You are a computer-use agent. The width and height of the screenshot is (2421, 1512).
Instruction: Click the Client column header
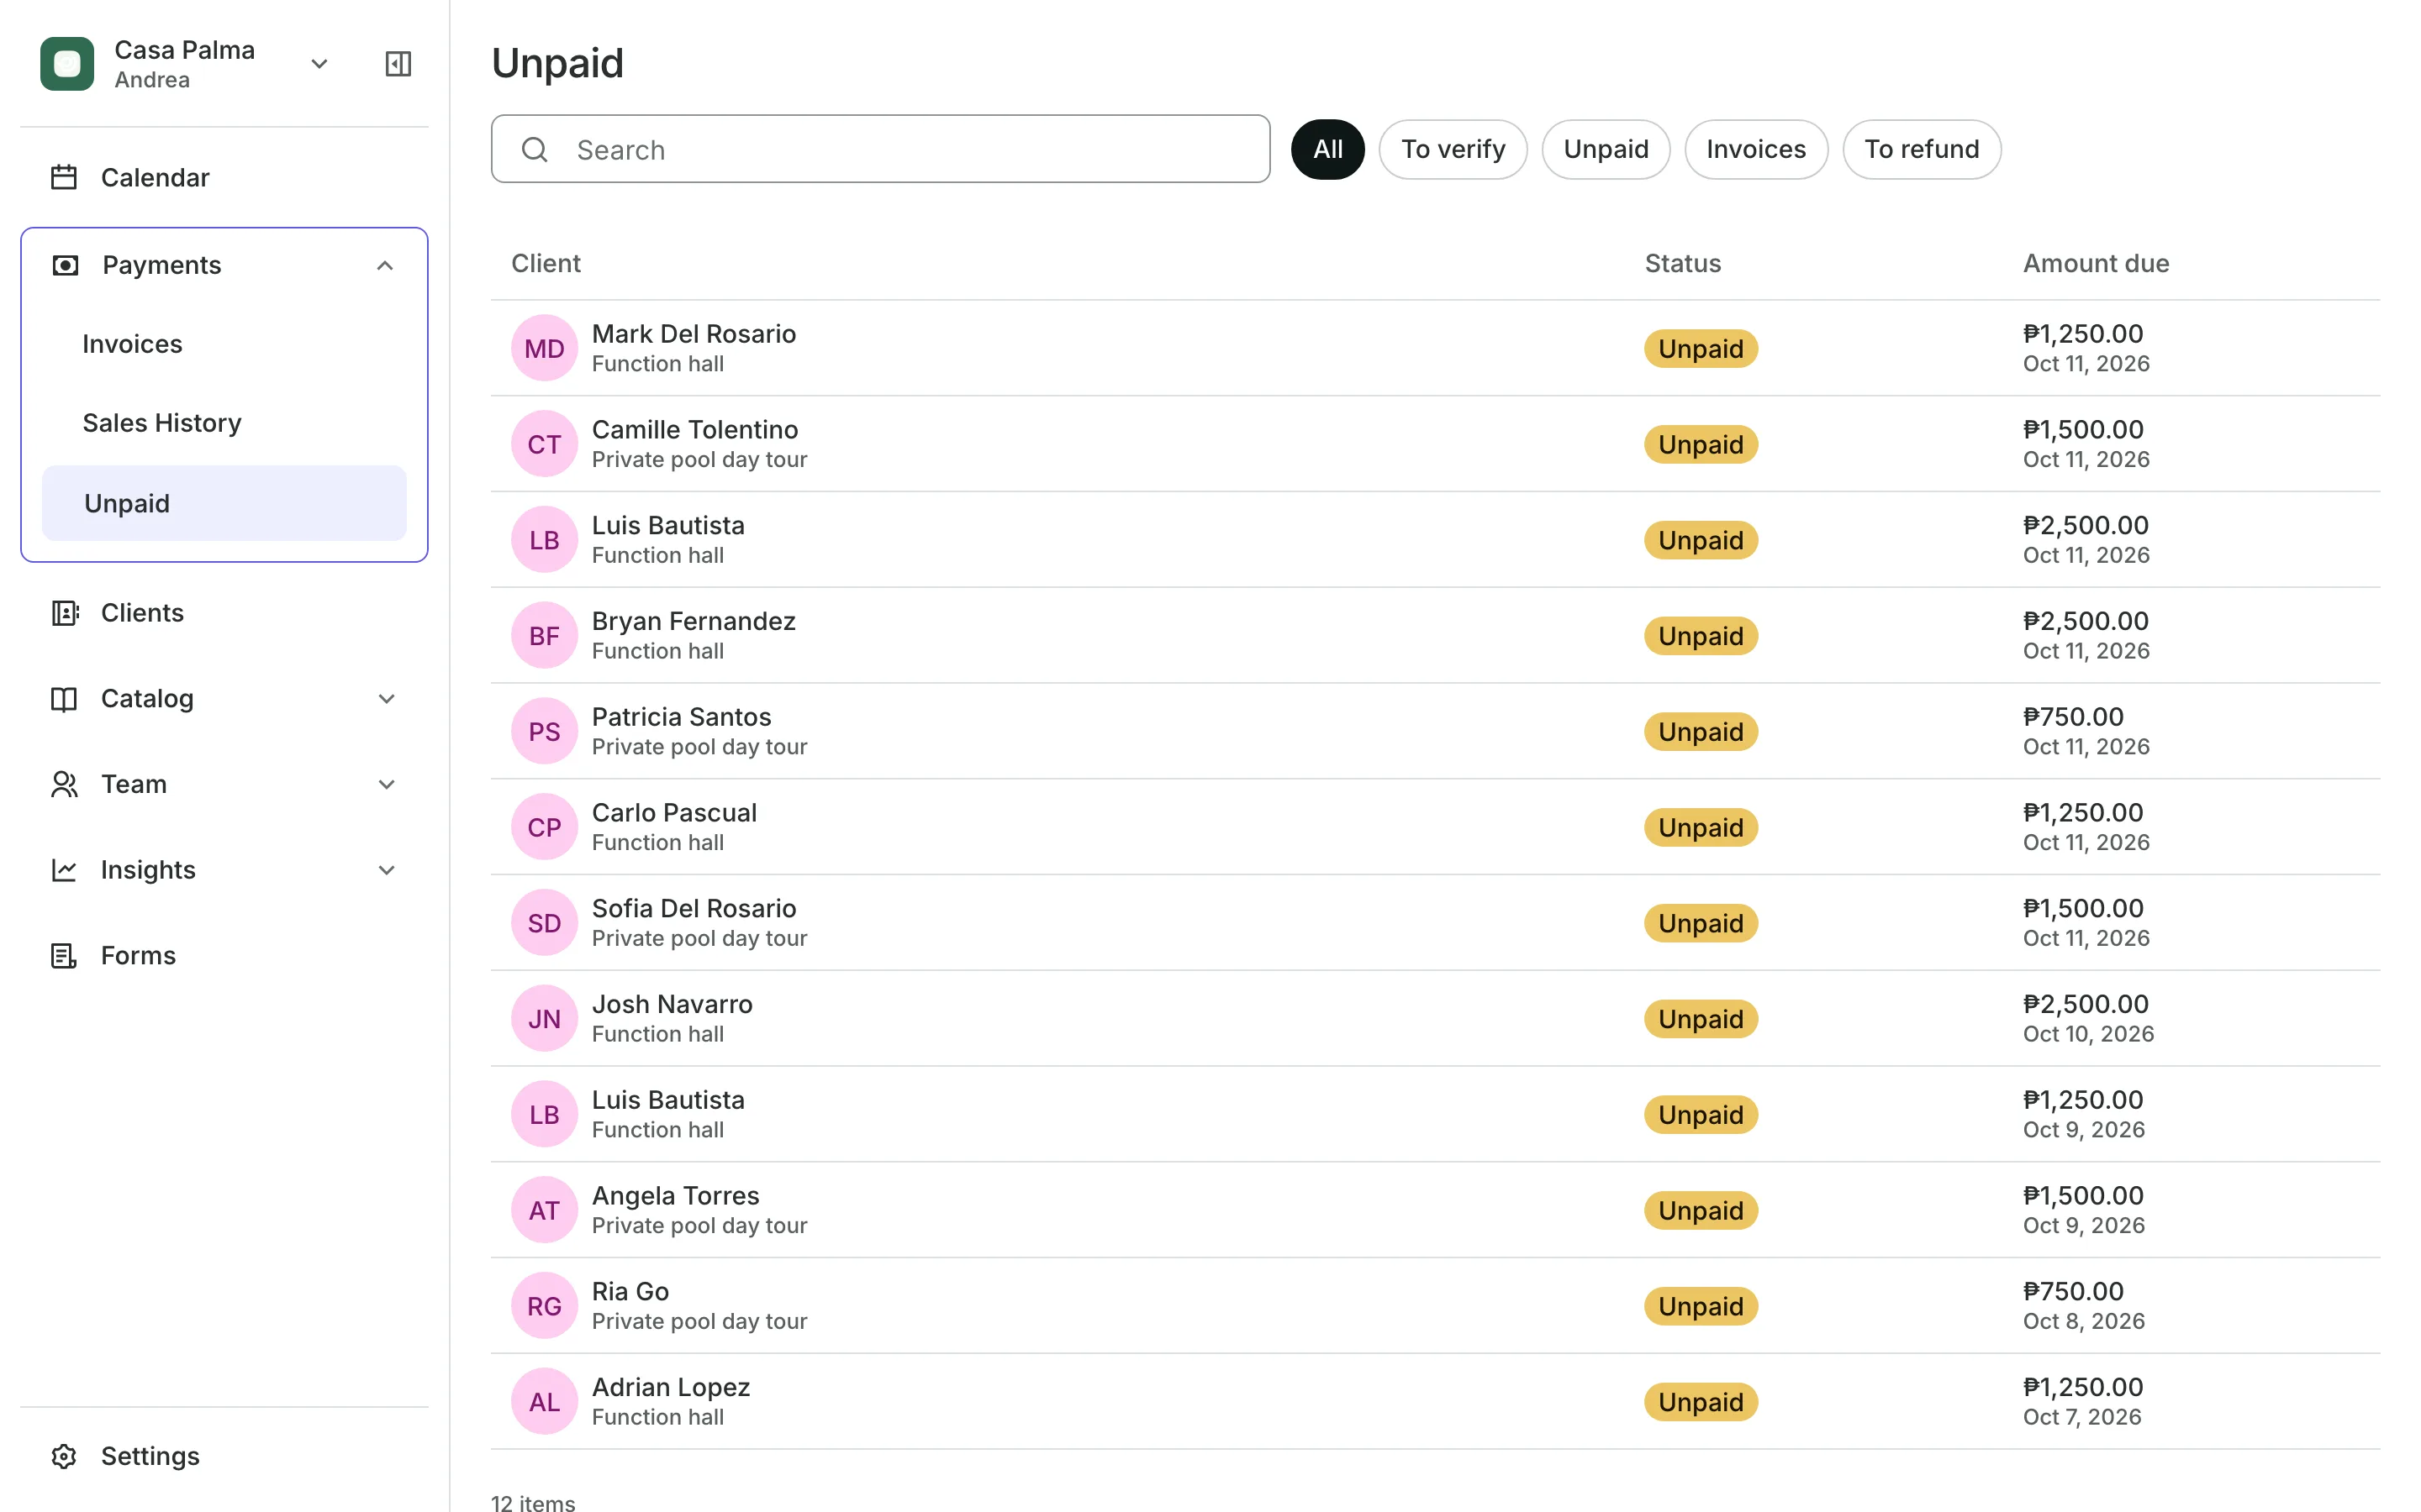coord(546,263)
